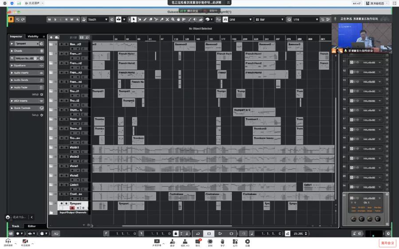This screenshot has height=249, width=399.
Task: Click the Record button in transport
Action: pos(231,233)
